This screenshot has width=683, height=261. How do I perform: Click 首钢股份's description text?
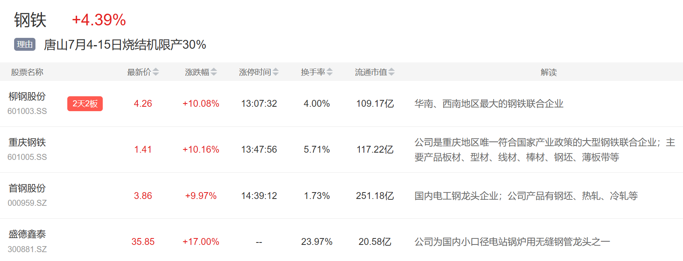pos(526,196)
